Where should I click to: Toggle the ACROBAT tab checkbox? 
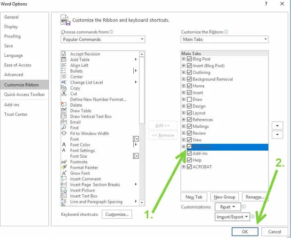[189, 167]
